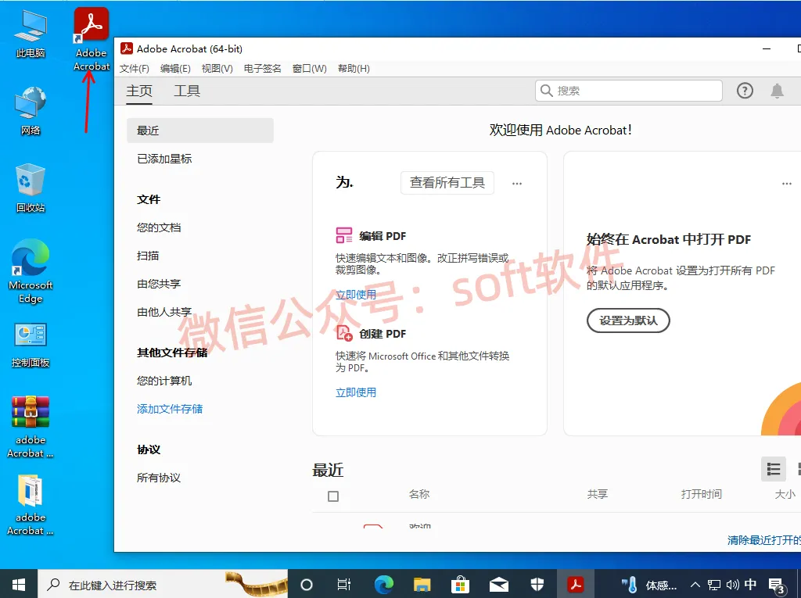Open Task View on the taskbar
Screen dimensions: 801x598
344,584
